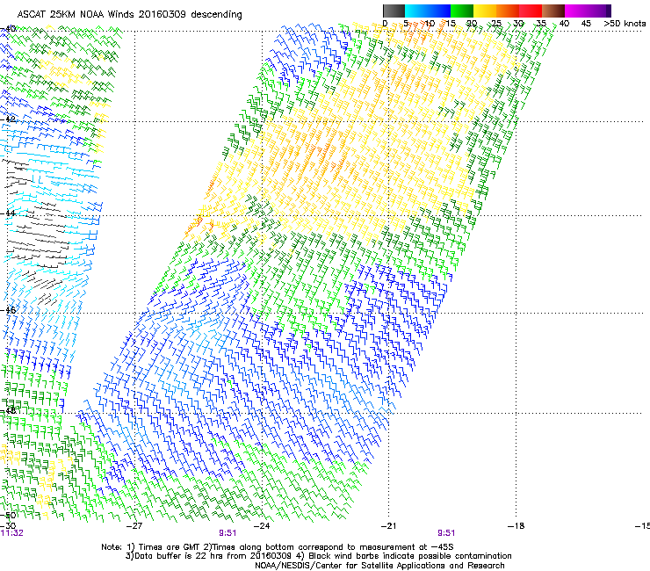Pick the green 15-20 knot legend color
This screenshot has height=571, width=650.
(x=462, y=11)
